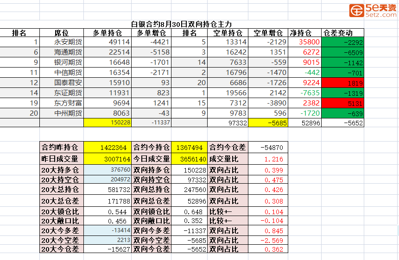Select light blue cell -13414
Screen dimensions: 399x260
pyautogui.click(x=108, y=230)
